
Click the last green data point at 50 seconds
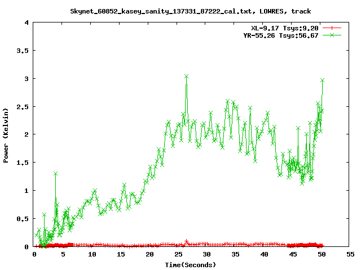(x=322, y=80)
